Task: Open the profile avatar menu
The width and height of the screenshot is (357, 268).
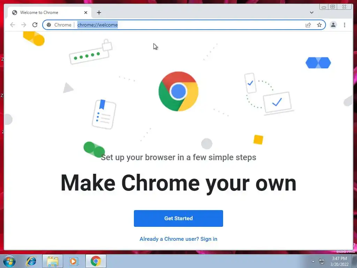Action: (x=333, y=25)
